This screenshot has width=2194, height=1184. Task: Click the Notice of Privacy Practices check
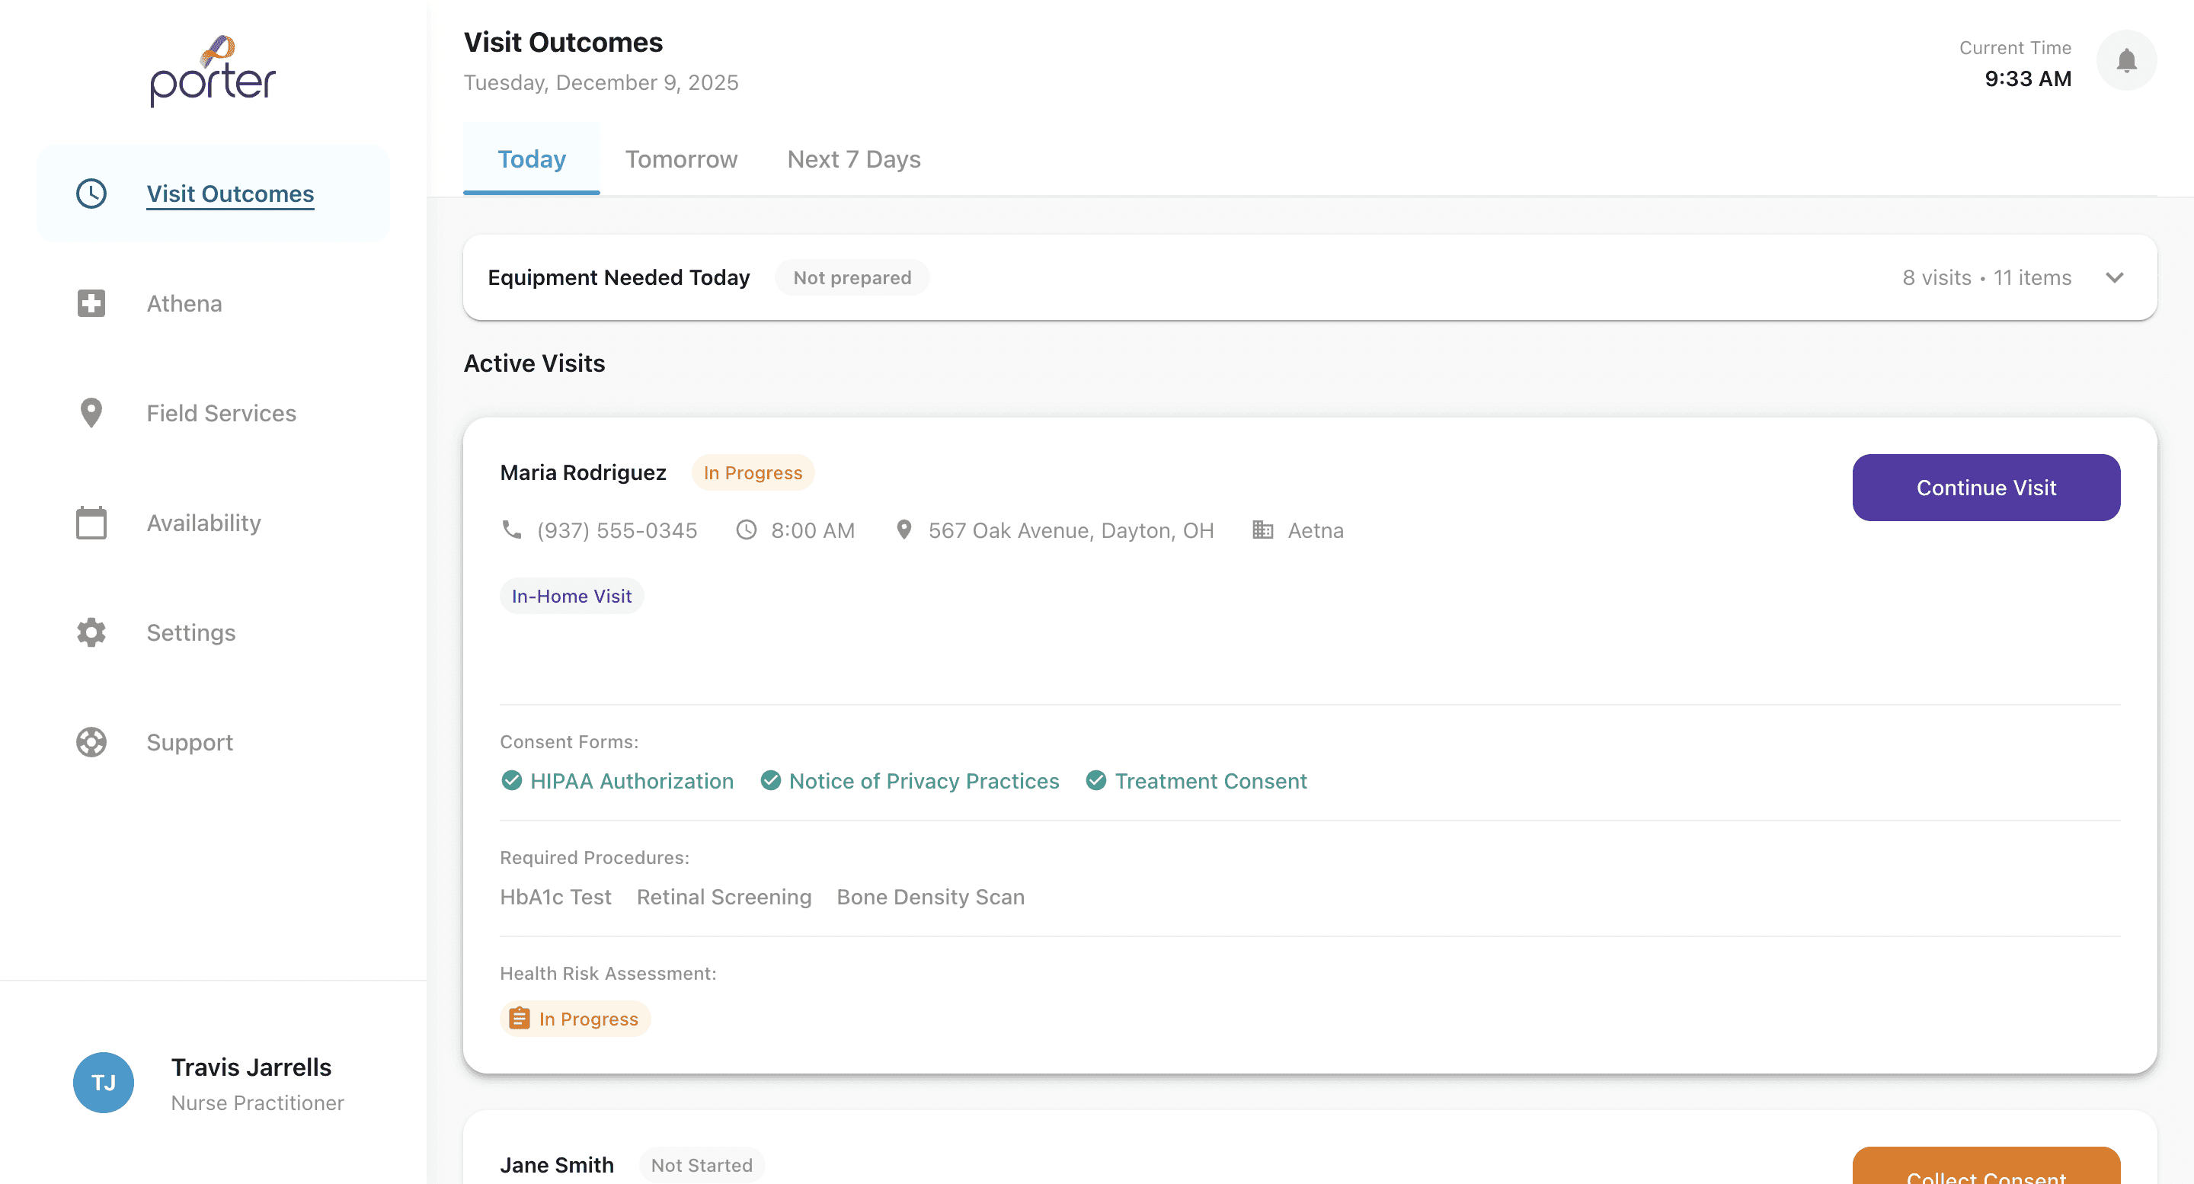click(770, 780)
